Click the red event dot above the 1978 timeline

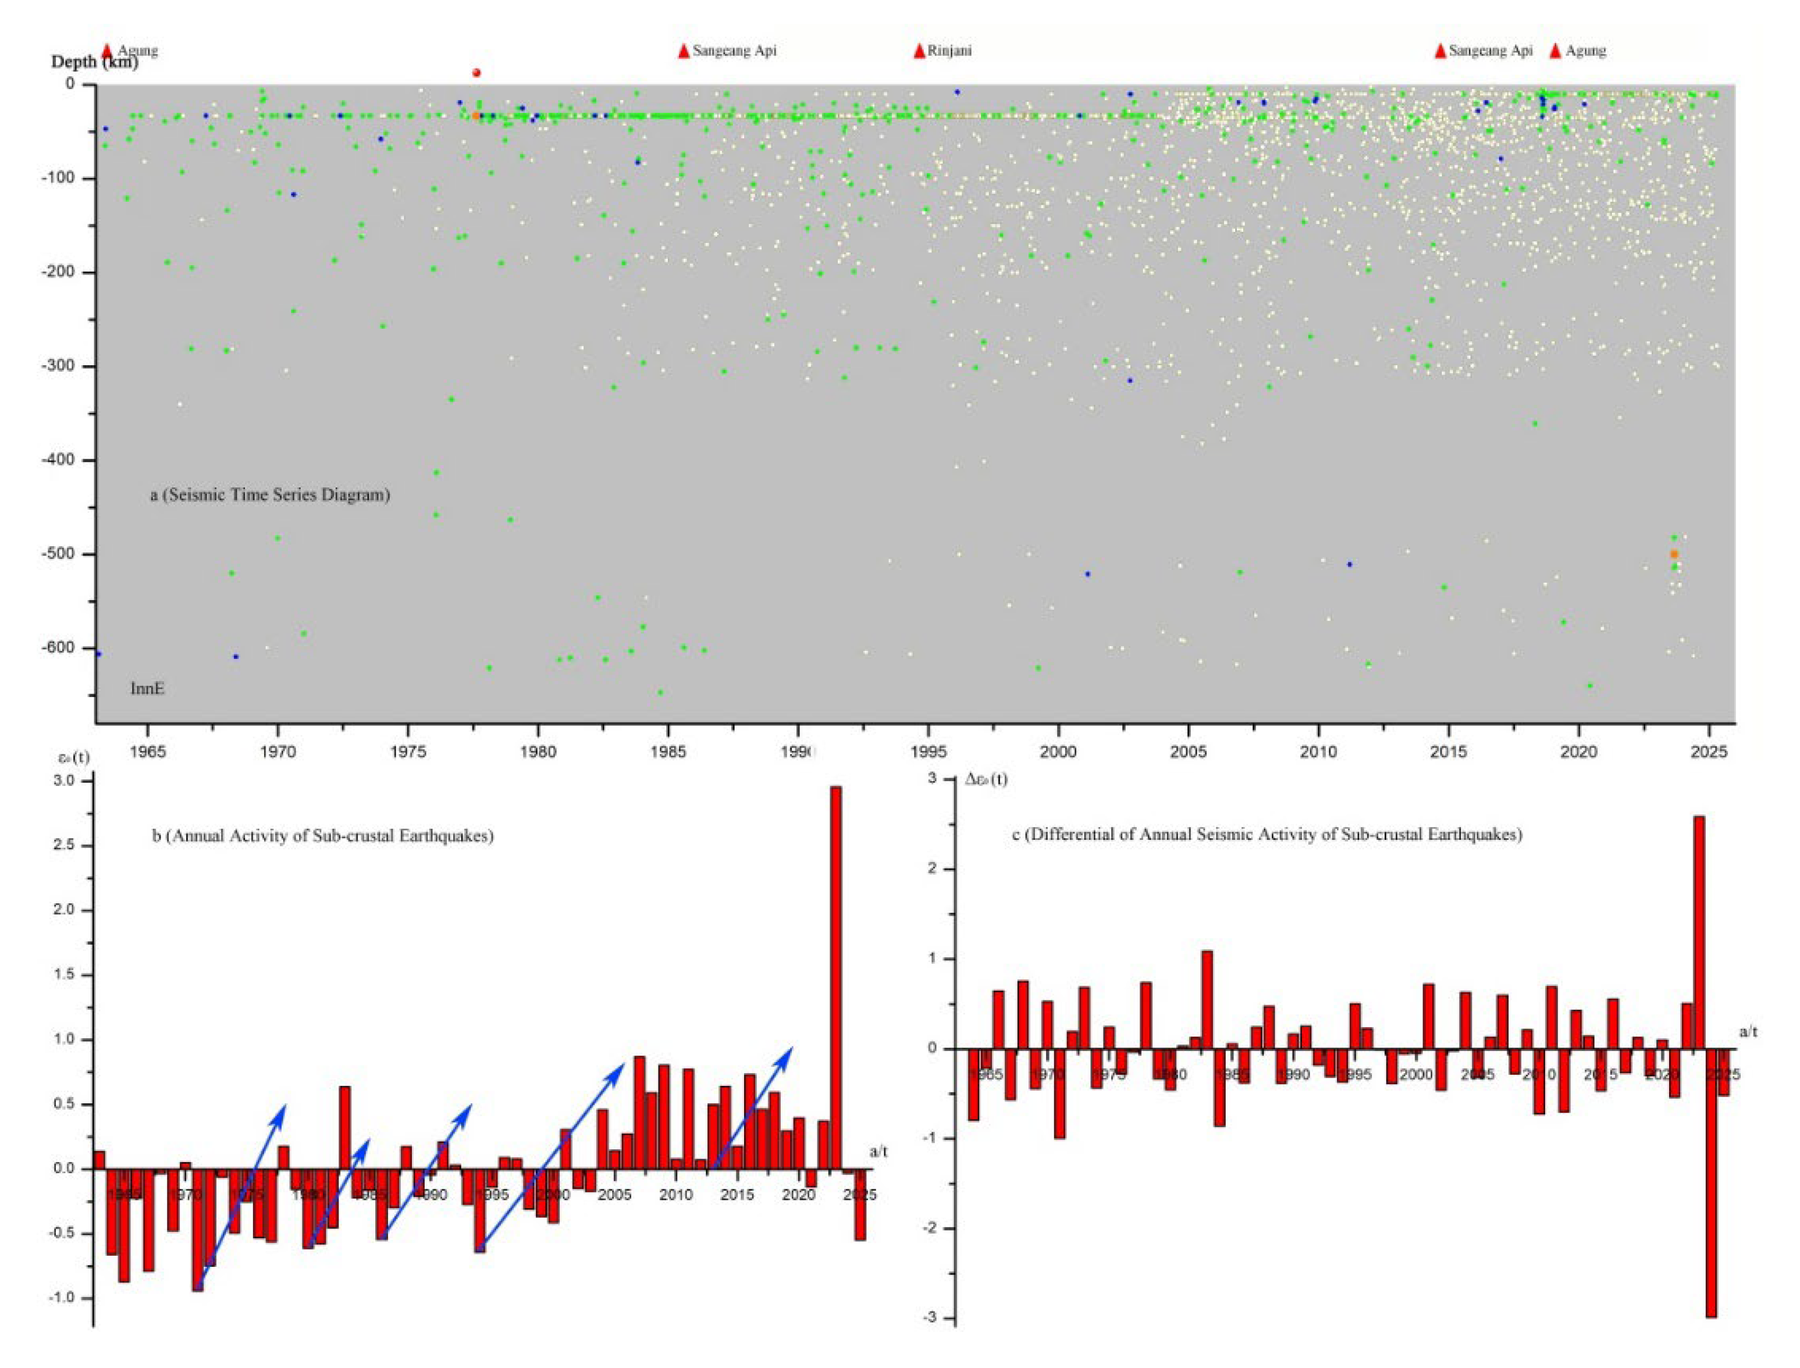click(x=476, y=73)
